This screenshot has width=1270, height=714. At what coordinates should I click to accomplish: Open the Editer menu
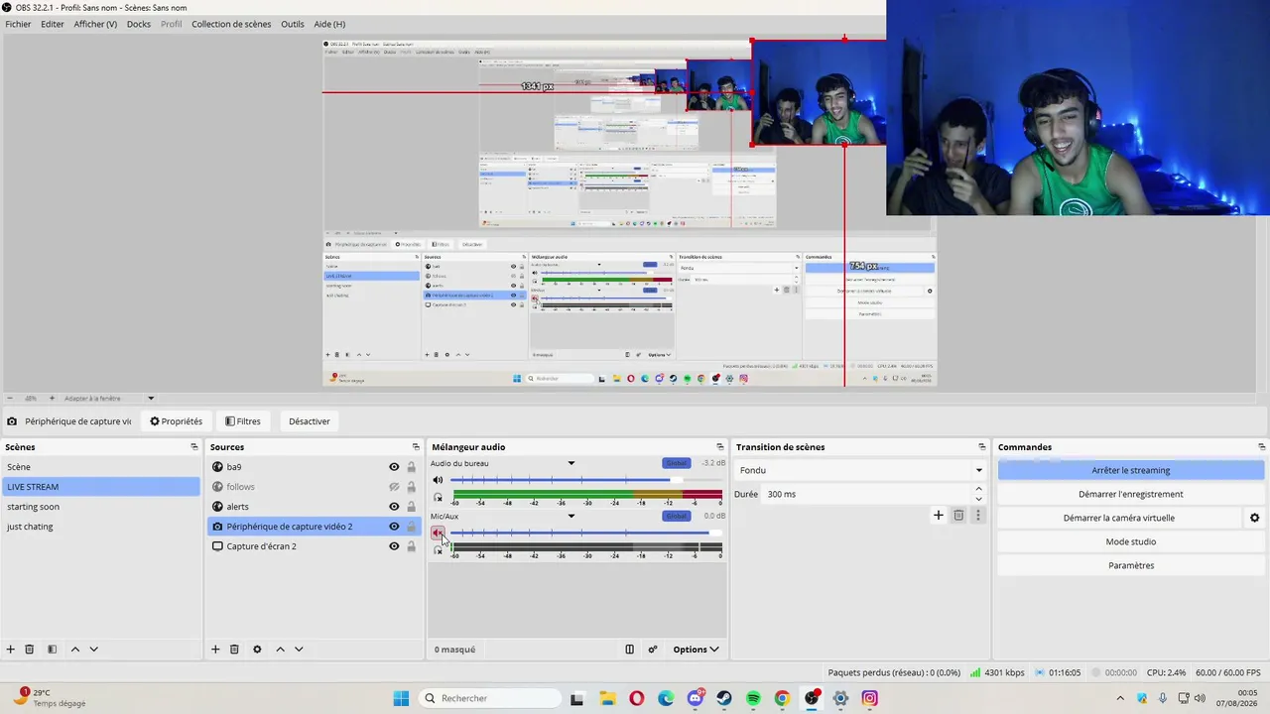pos(53,24)
